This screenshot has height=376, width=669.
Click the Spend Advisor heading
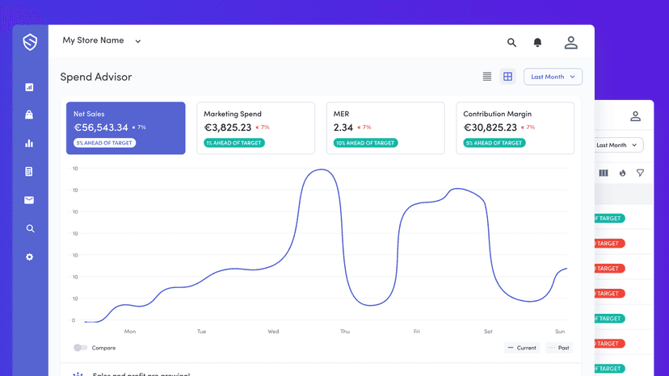tap(96, 77)
